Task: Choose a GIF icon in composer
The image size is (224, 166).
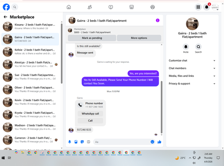Action: point(89,142)
